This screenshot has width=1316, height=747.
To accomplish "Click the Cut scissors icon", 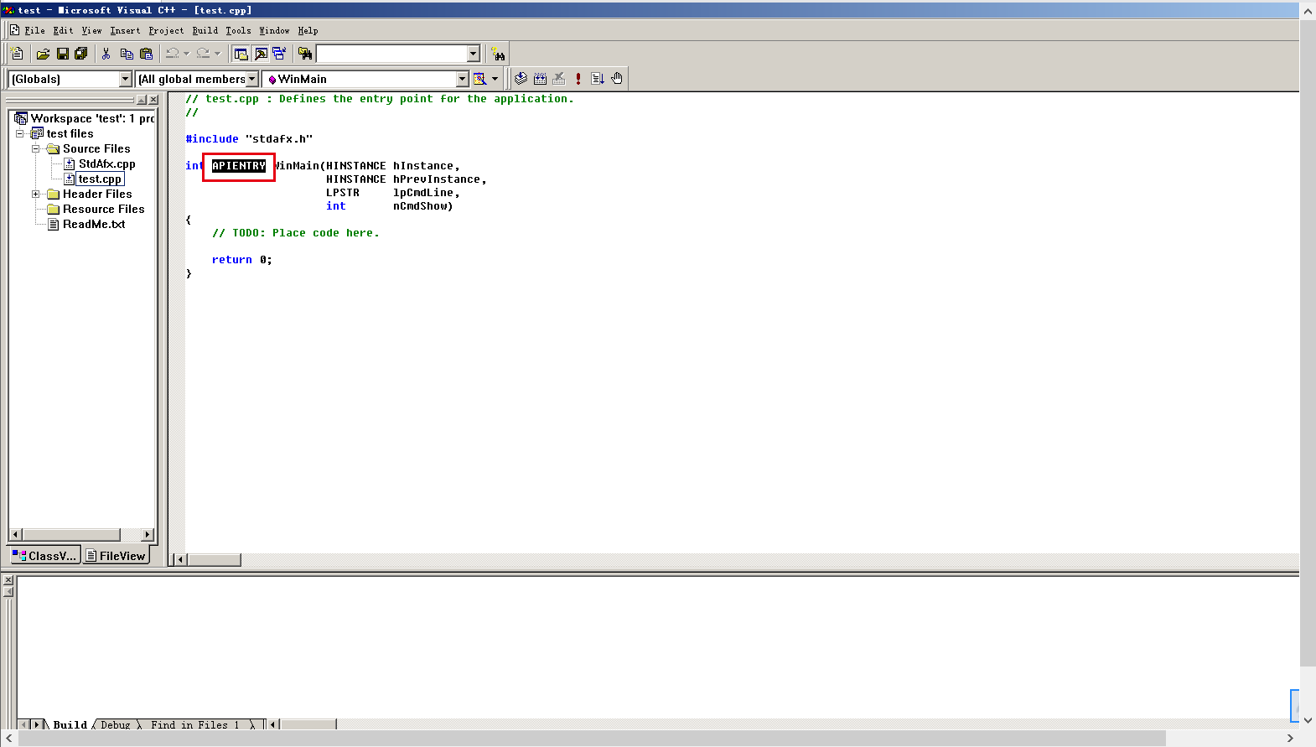I will [x=106, y=54].
